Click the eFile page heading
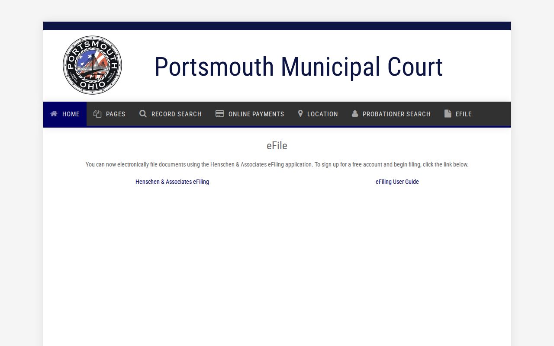Screen dimensions: 554x346 [277, 146]
